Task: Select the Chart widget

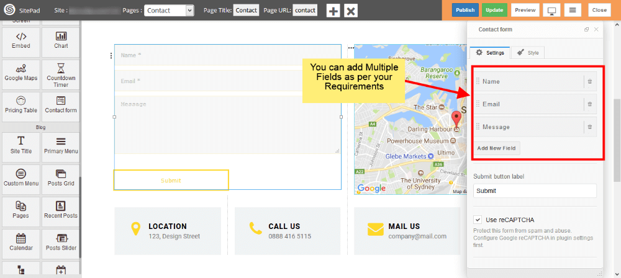Action: [61, 42]
